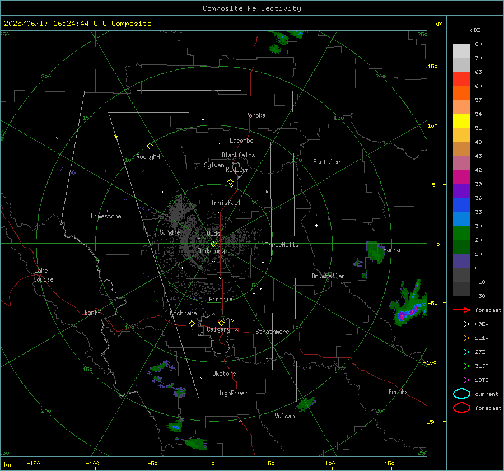Click the cyan 27ZW arrow icon
The height and width of the screenshot is (471, 504).
coord(461,352)
